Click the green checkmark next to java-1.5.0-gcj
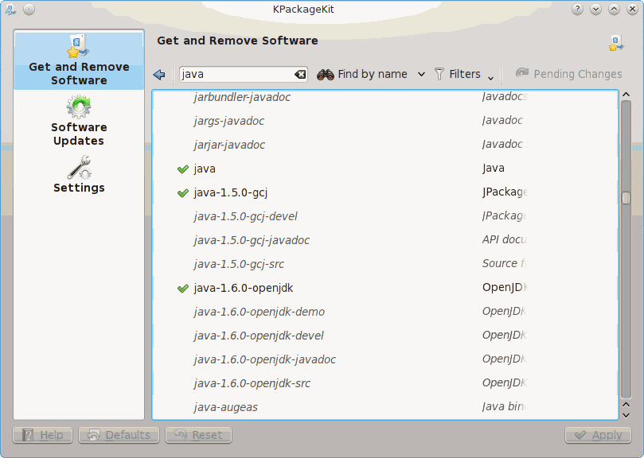The height and width of the screenshot is (458, 644). click(x=183, y=192)
